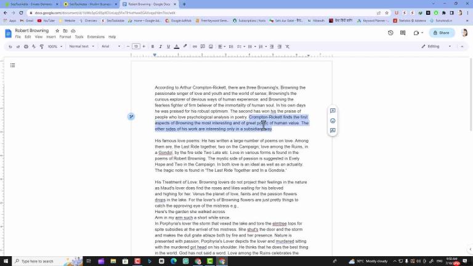The height and width of the screenshot is (266, 473).
Task: Open the checklist dropdown in toolbar
Action: coord(241,46)
